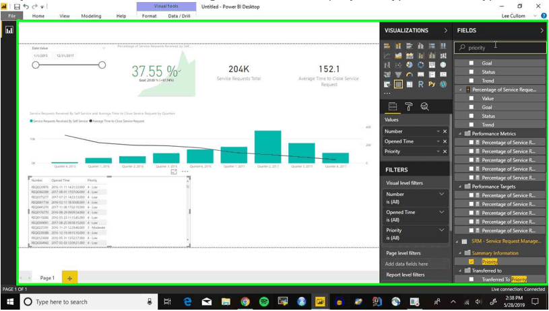Insert a Python (Py) visual
The image size is (549, 311).
click(x=432, y=84)
